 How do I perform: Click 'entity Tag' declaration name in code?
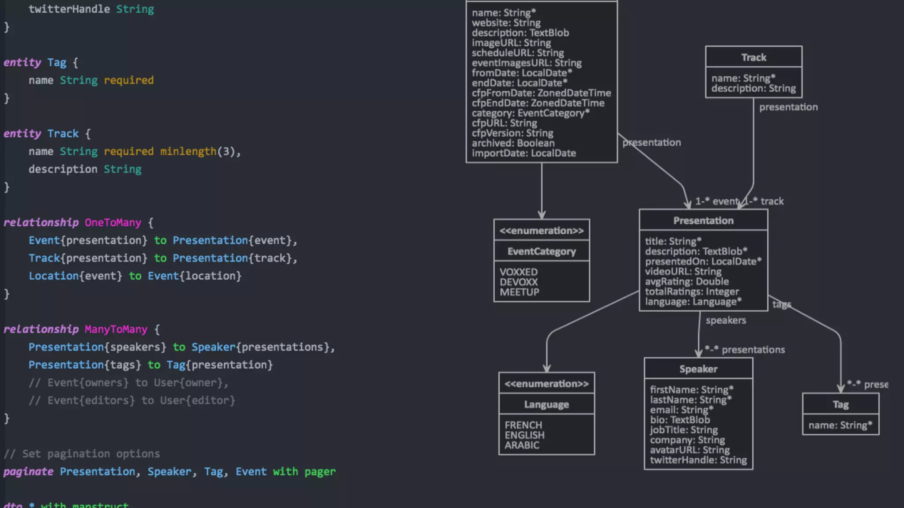(x=56, y=63)
